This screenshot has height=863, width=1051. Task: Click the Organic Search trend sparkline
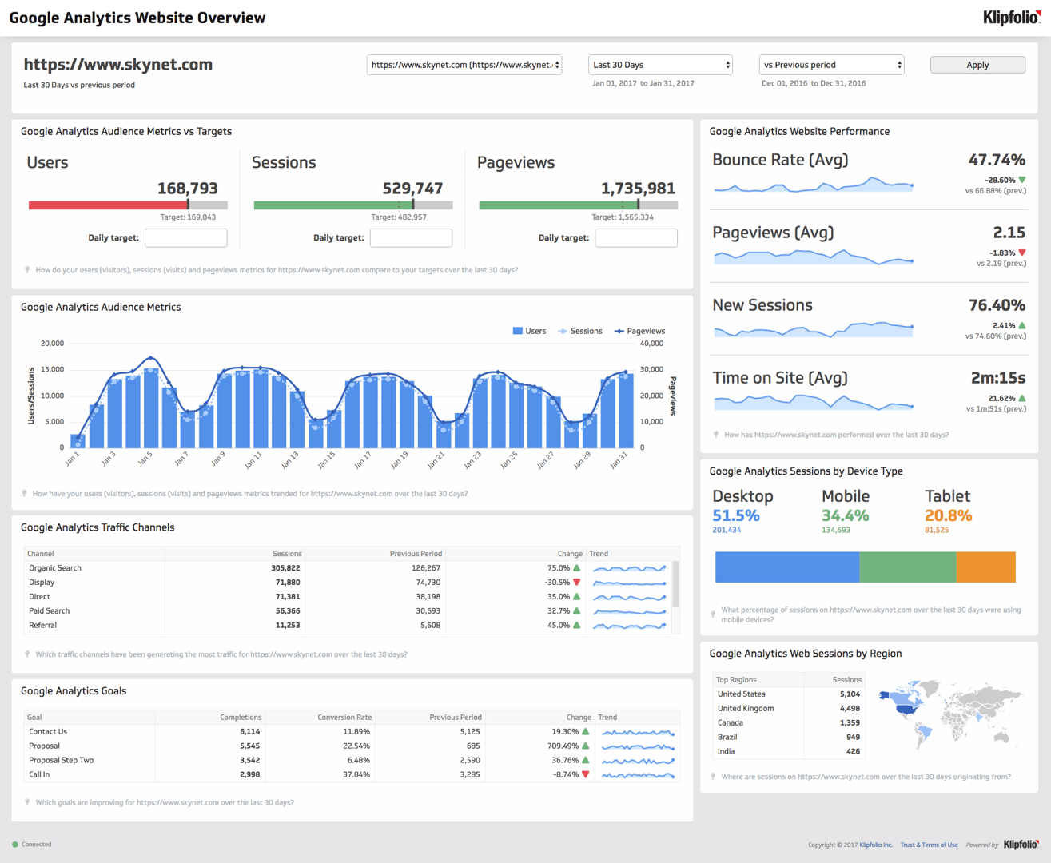(630, 567)
